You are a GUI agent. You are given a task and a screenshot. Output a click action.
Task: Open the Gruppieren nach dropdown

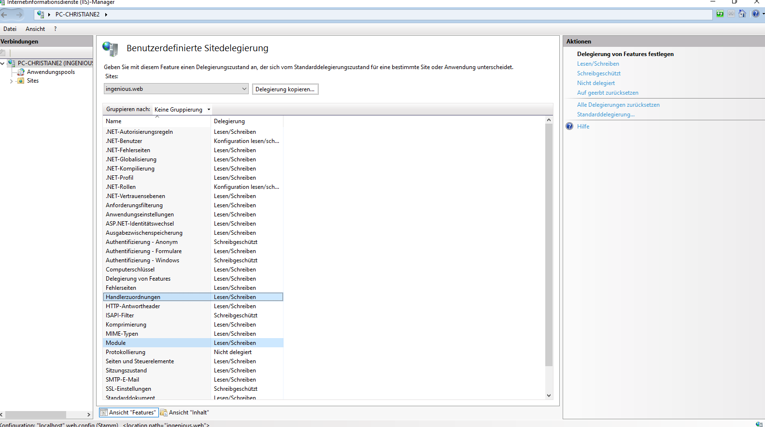click(x=183, y=110)
